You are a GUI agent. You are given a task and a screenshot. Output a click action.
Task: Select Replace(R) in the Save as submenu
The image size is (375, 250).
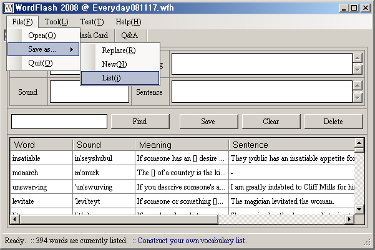click(x=120, y=50)
